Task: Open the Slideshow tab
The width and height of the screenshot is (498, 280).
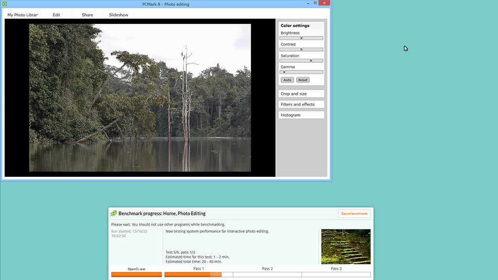Action: coord(119,15)
